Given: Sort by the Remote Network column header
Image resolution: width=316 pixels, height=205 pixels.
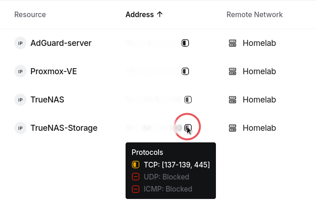Looking at the screenshot, I should pos(254,14).
